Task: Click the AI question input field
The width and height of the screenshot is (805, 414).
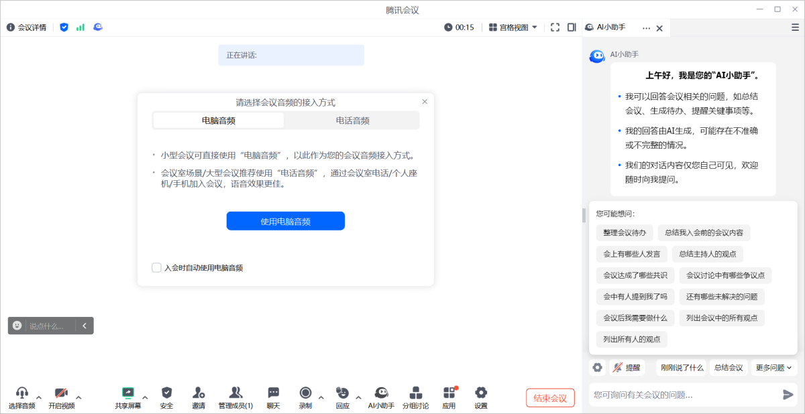Action: (678, 395)
